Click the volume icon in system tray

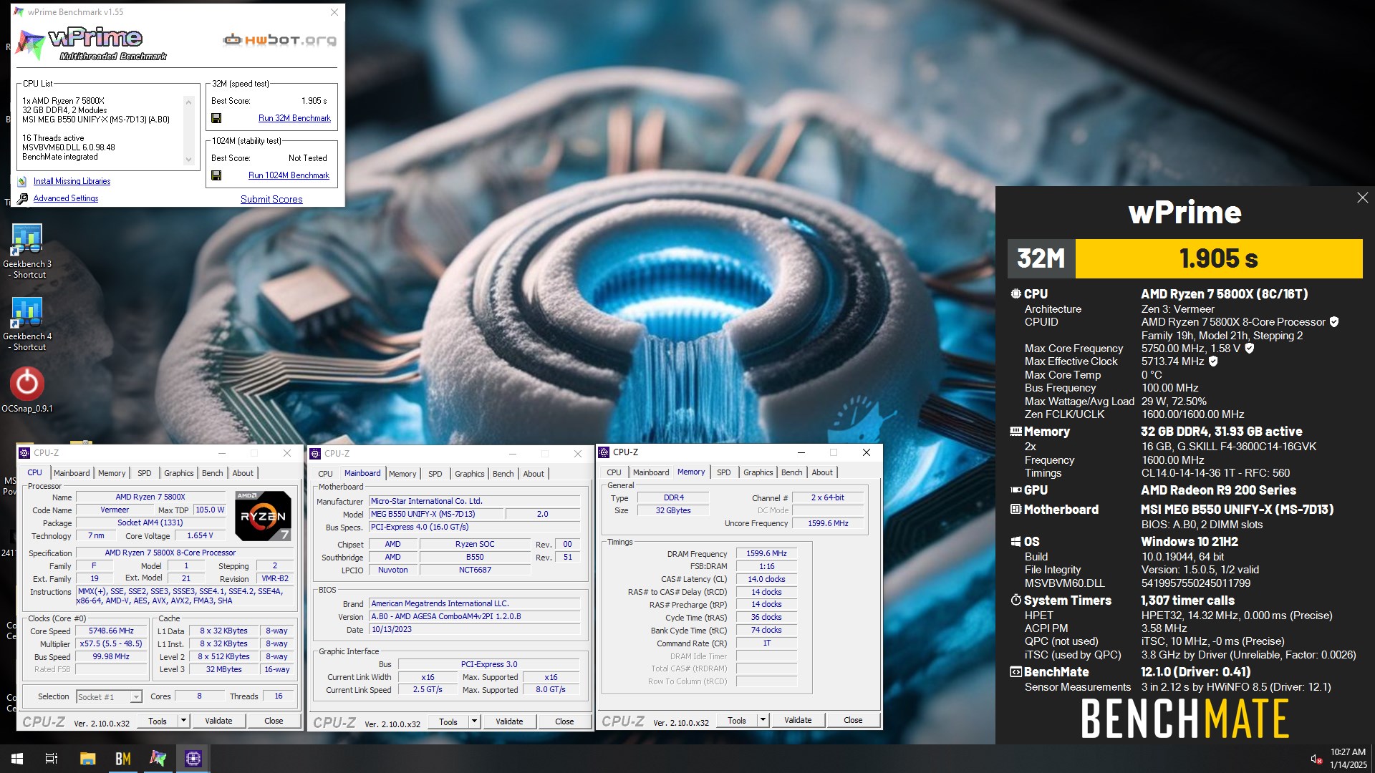[x=1316, y=759]
